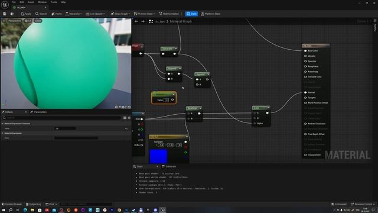378x213 pixels.
Task: Open the Edit menu
Action: tap(22, 2)
